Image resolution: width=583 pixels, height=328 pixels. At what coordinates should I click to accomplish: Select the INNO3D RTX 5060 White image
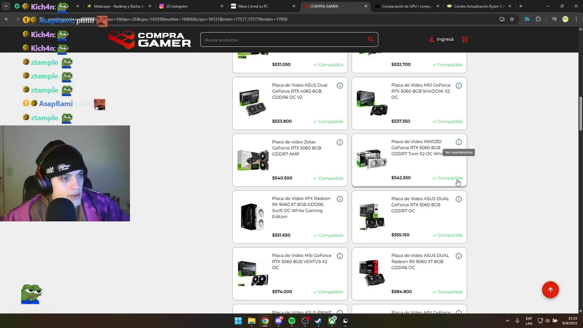coord(372,159)
